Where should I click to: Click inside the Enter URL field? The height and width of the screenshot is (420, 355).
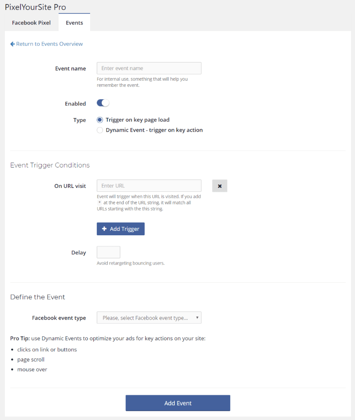tap(149, 186)
